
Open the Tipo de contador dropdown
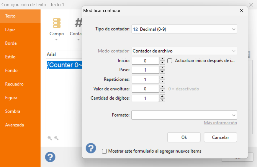(x=184, y=29)
